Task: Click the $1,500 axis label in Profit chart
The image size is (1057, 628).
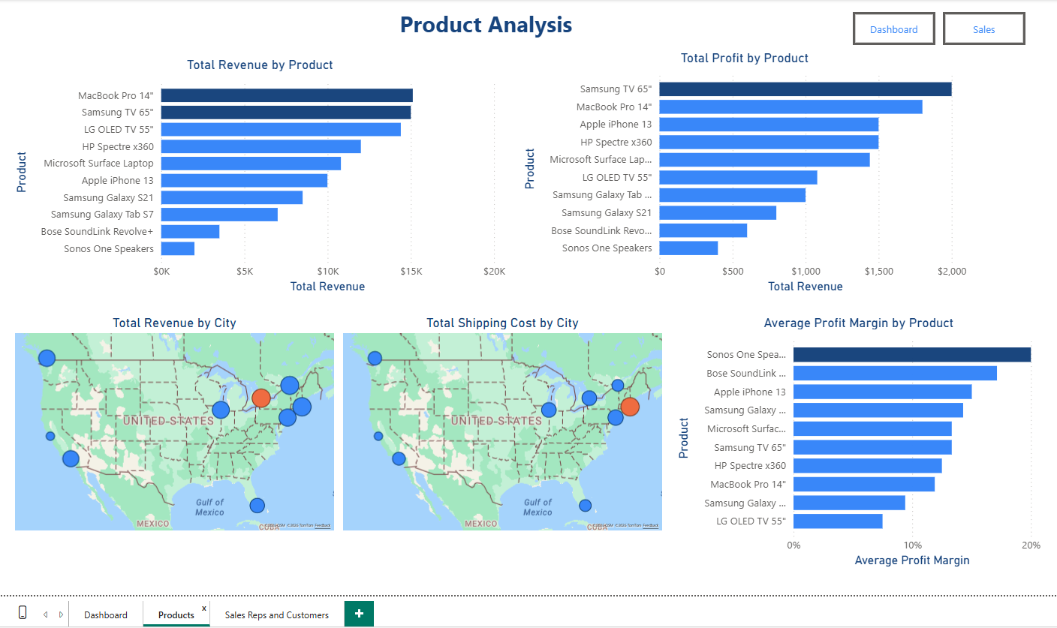Action: (879, 271)
